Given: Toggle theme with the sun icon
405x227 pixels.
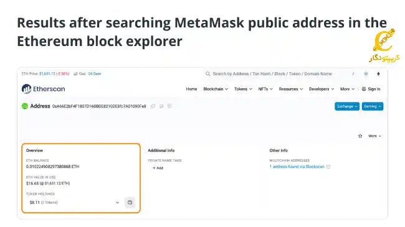Looking at the screenshot, I should tap(366, 74).
